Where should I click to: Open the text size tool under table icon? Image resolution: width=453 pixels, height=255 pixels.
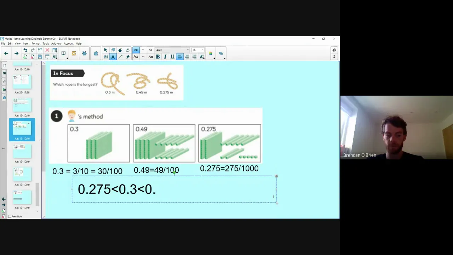click(55, 57)
